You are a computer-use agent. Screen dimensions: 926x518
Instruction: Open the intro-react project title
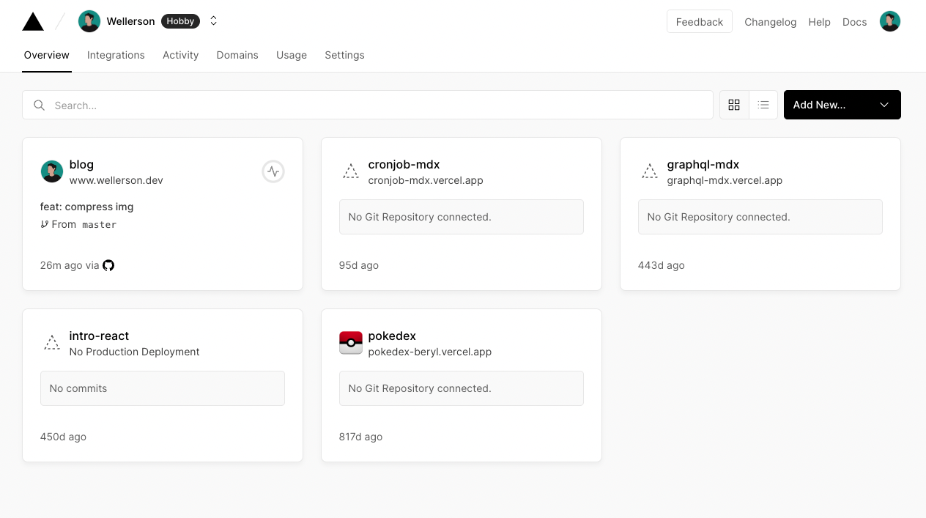99,336
